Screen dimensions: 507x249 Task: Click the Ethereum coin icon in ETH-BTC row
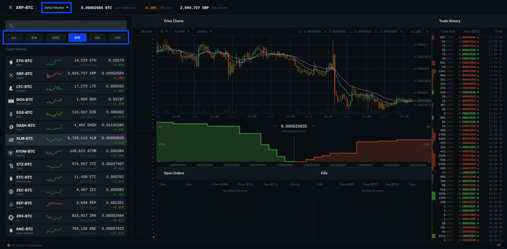pos(11,62)
